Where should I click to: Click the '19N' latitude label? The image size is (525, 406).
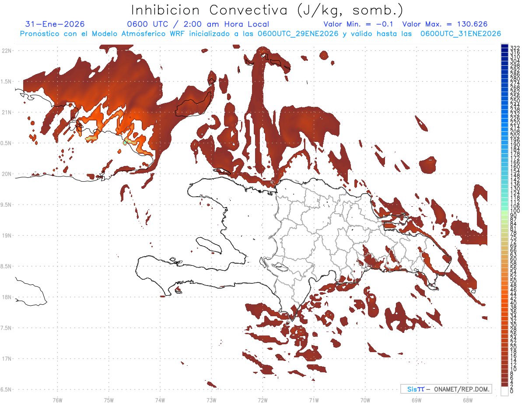click(x=7, y=236)
